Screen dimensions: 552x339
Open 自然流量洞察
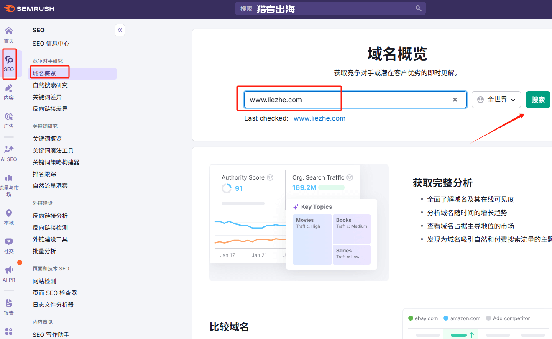pos(50,186)
